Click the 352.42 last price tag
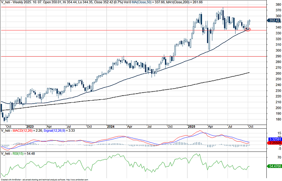This screenshot has height=181, width=282. coord(274,20)
